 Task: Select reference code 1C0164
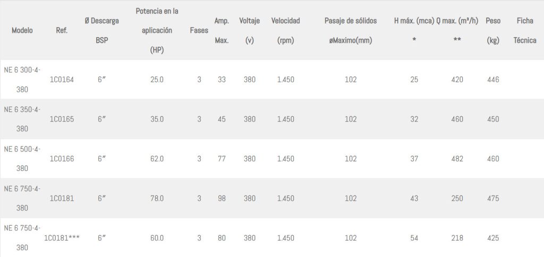coord(62,80)
